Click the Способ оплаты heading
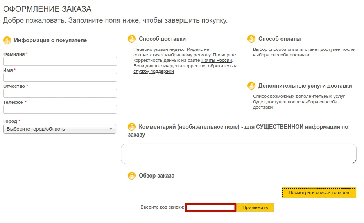Image resolution: width=364 pixels, height=223 pixels. point(280,39)
